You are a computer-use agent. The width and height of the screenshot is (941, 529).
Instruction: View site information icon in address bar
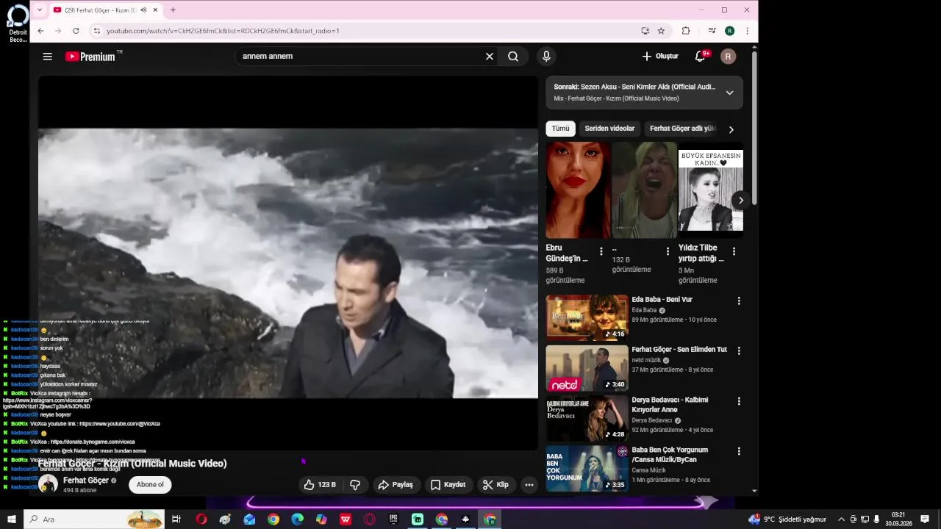(96, 31)
